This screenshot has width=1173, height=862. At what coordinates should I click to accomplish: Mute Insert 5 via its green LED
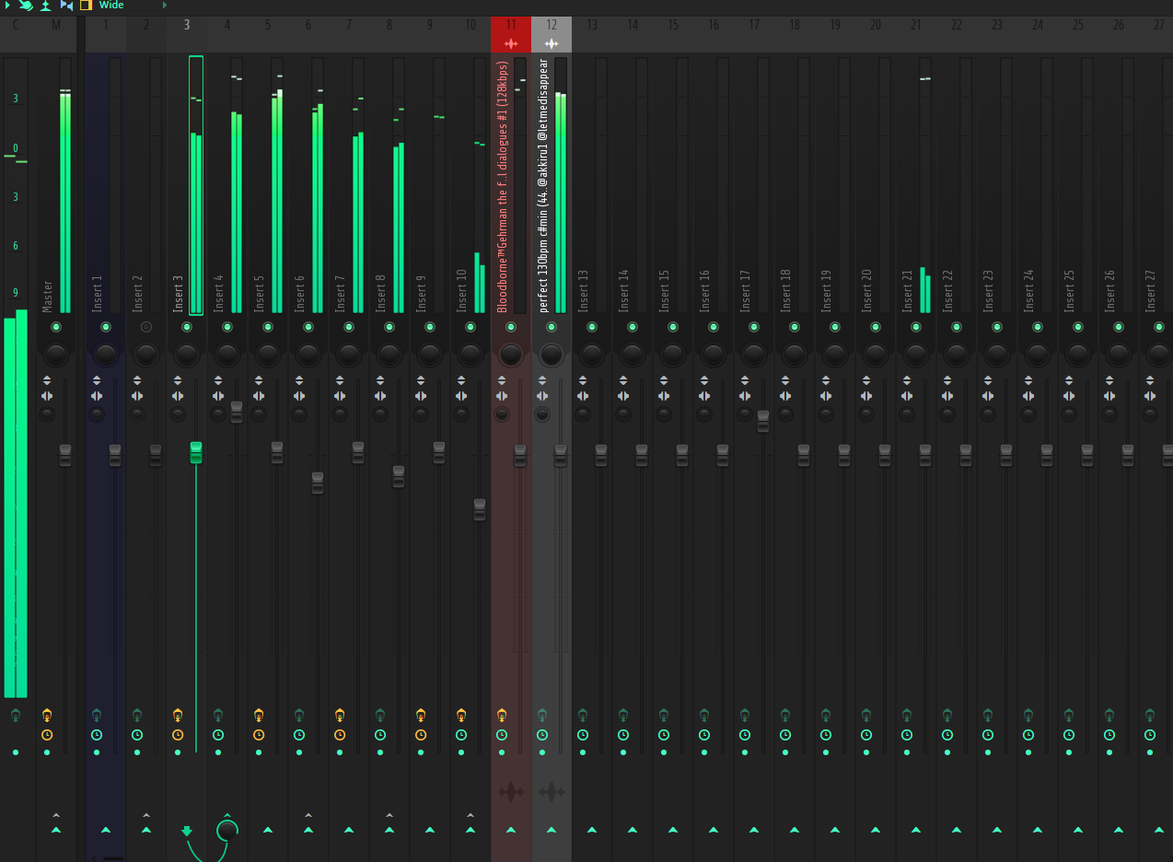tap(268, 327)
